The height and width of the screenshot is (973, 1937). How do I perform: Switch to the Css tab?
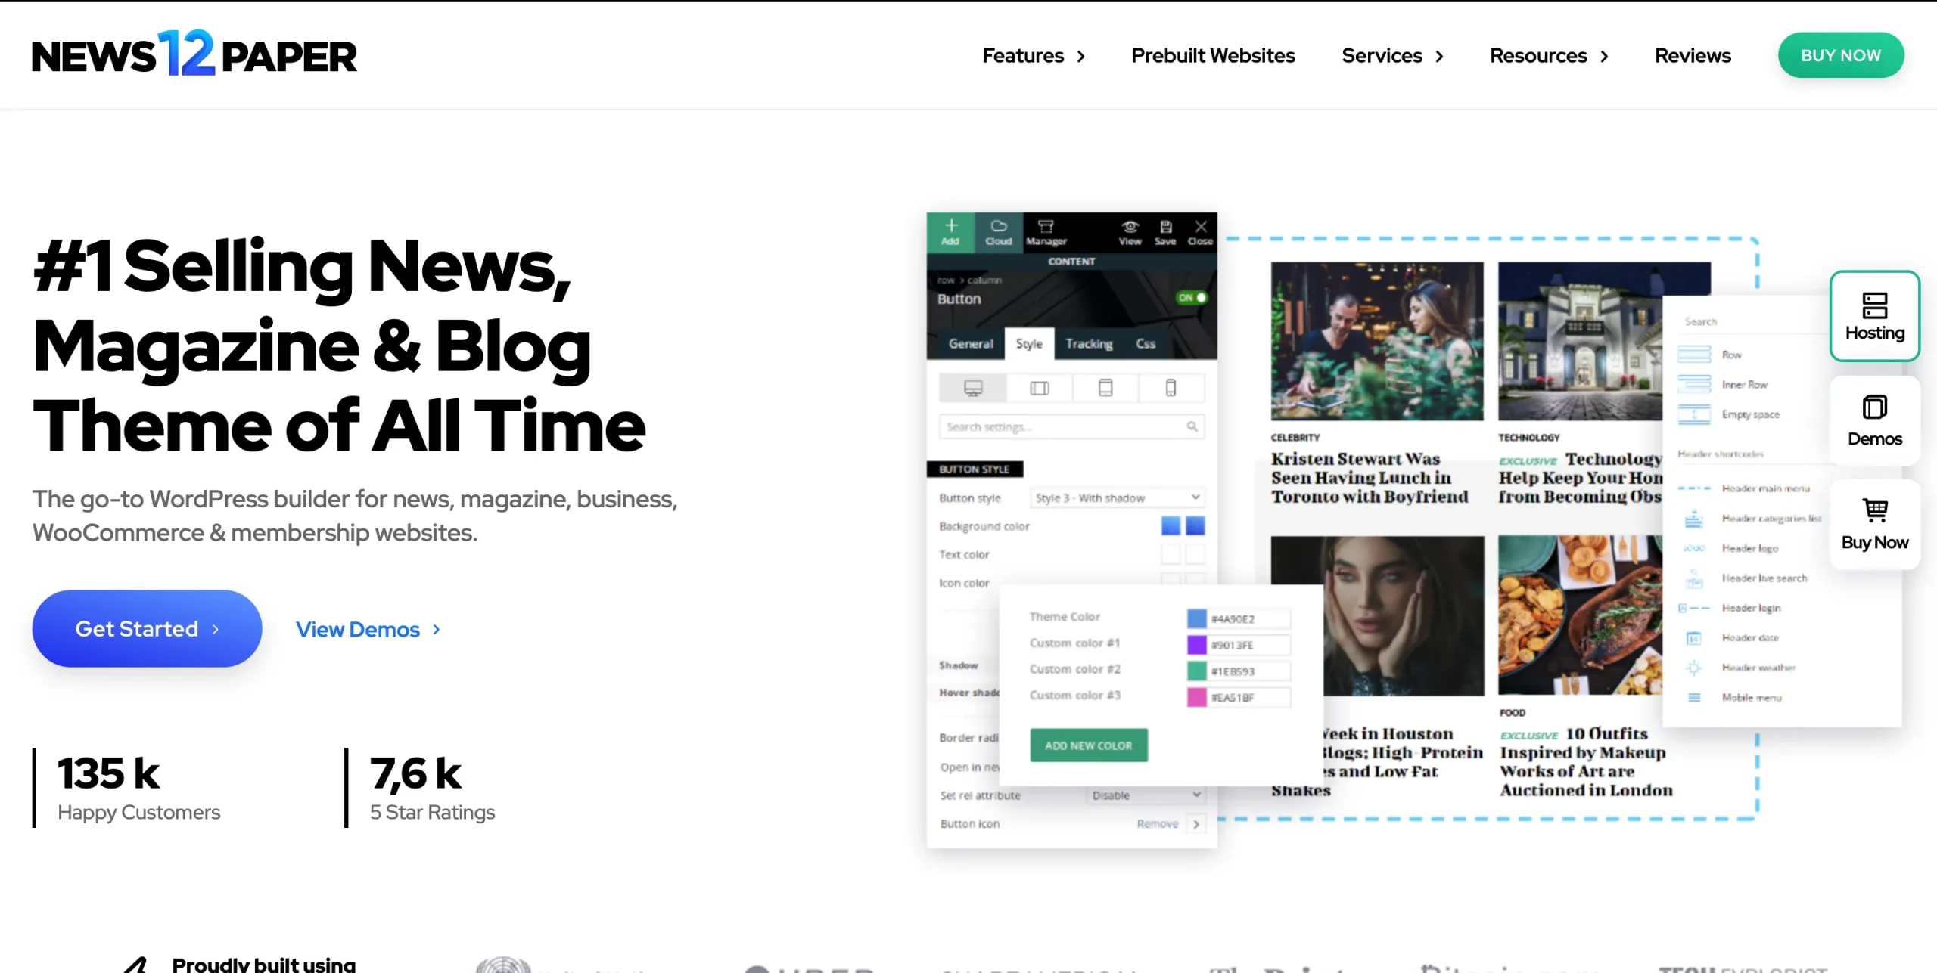click(1146, 343)
